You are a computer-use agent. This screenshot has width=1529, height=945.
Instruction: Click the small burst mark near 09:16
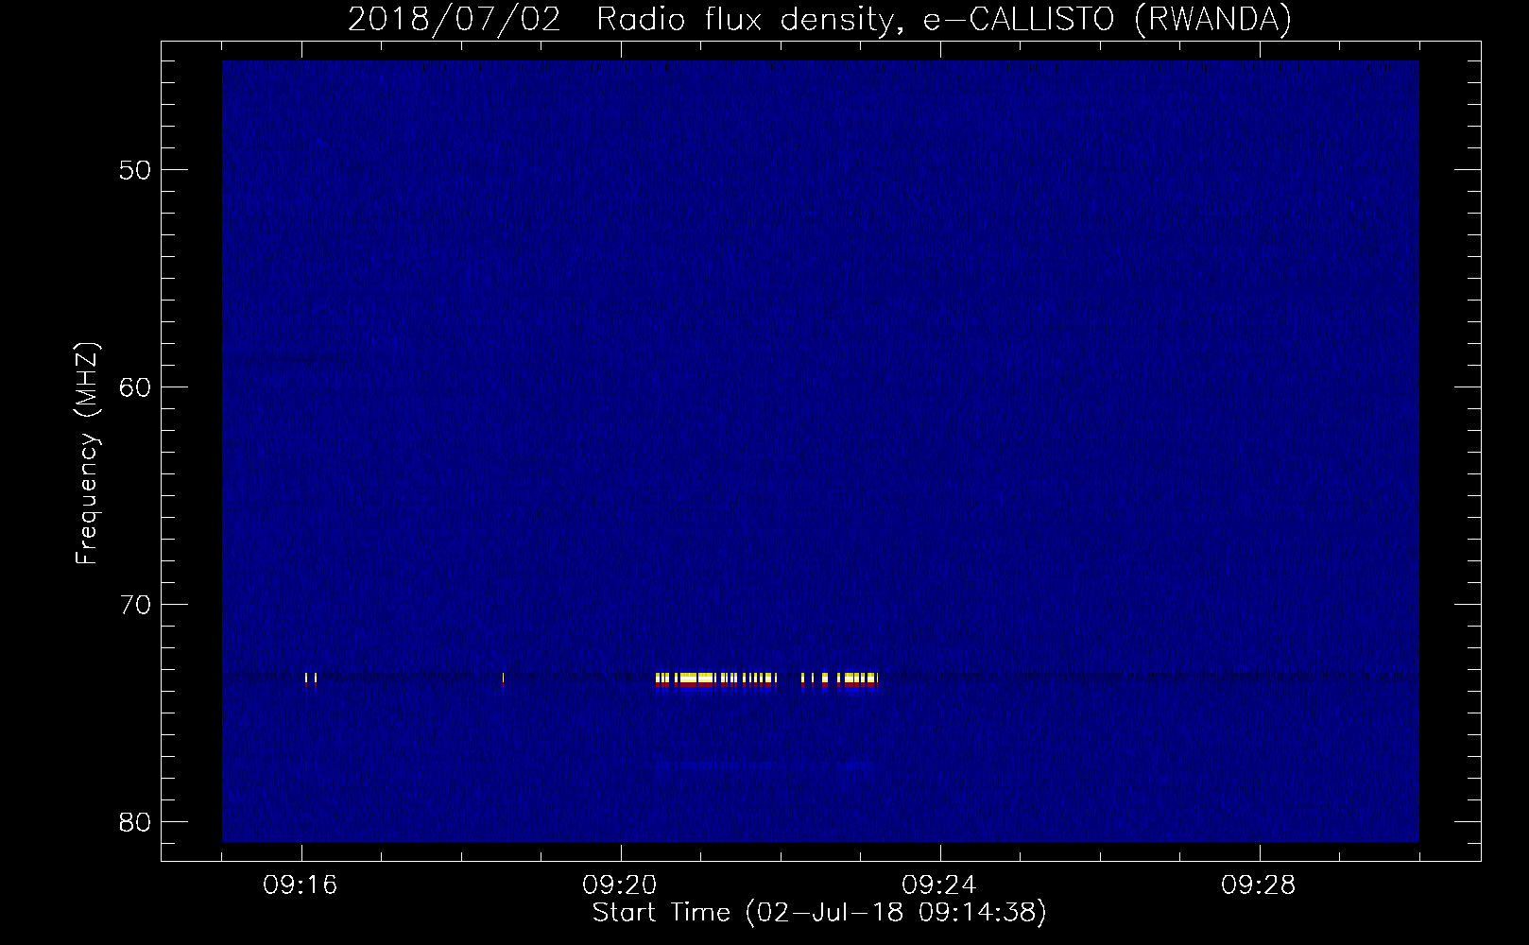tap(311, 679)
